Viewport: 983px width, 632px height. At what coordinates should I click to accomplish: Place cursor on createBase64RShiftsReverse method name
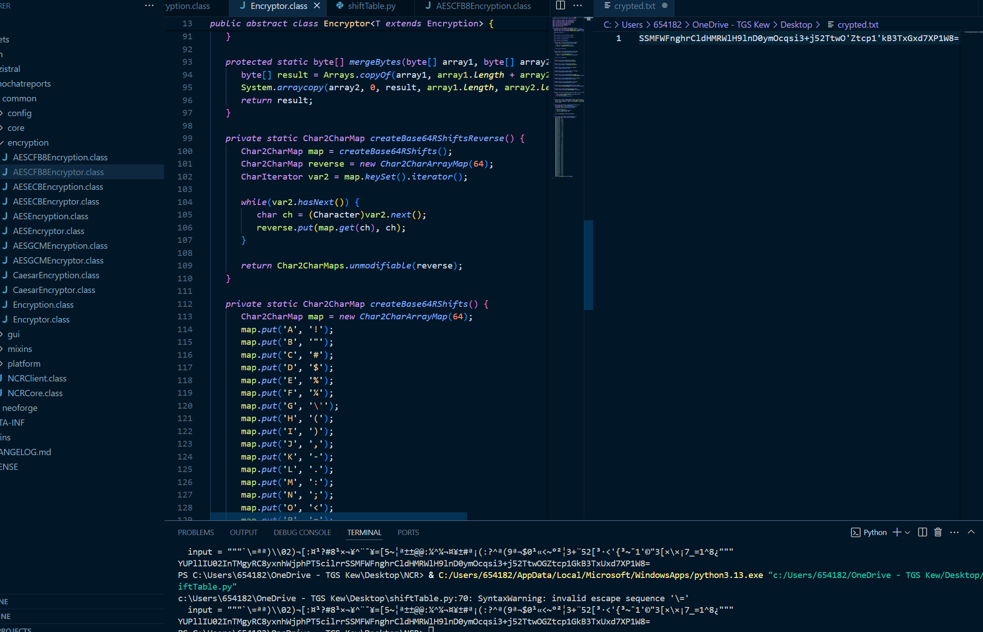pos(437,138)
